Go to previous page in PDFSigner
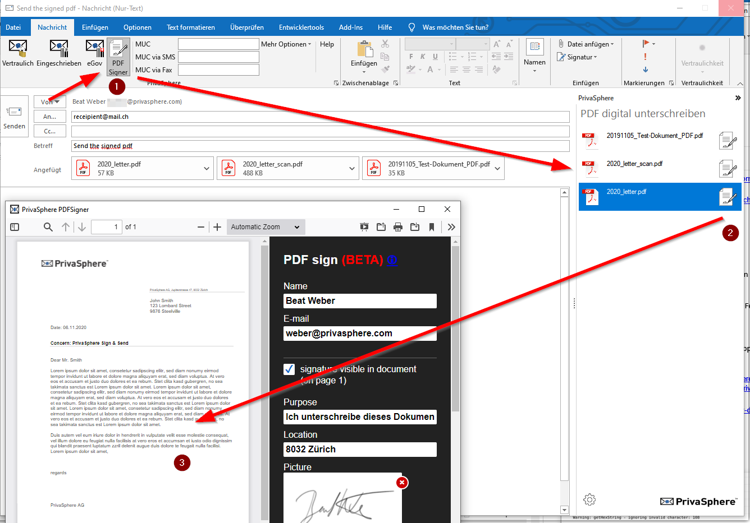Viewport: 750px width, 523px height. point(66,227)
